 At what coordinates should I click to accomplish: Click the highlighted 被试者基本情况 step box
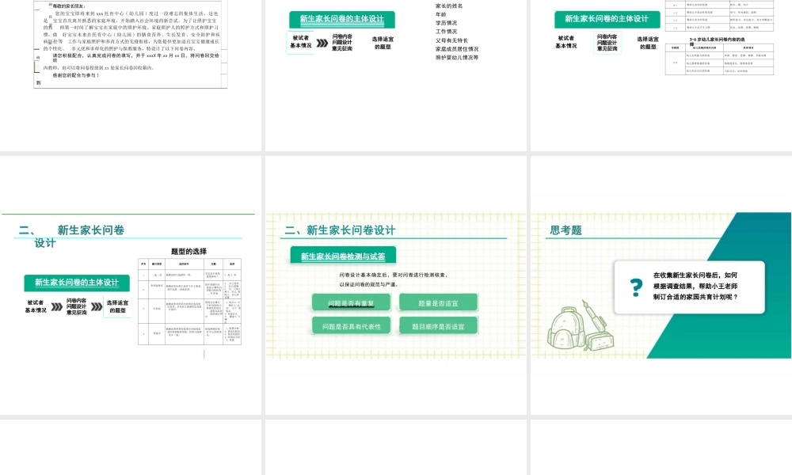pos(300,42)
